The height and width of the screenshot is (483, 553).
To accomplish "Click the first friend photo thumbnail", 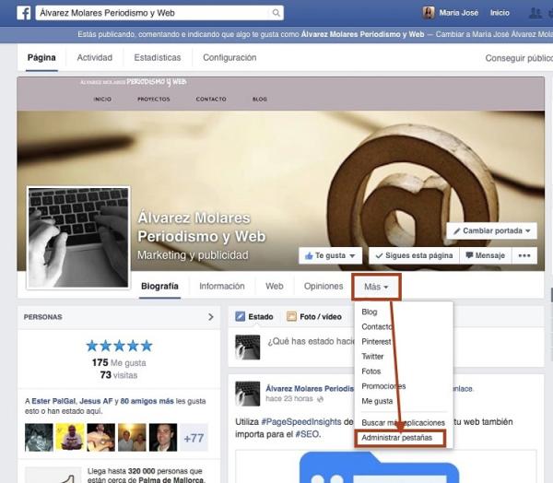I will pos(39,438).
